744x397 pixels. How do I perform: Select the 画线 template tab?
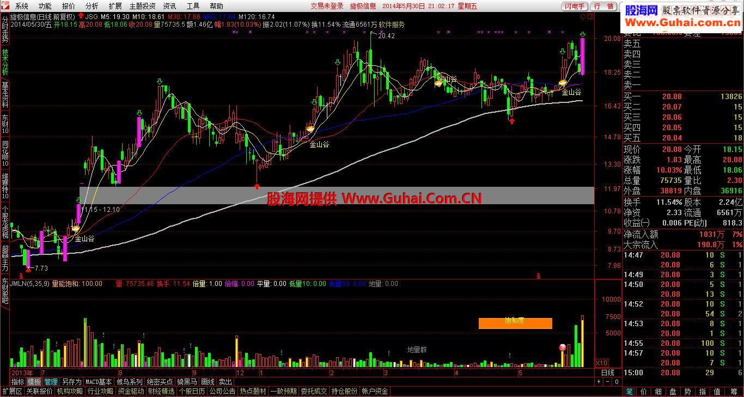click(x=208, y=382)
